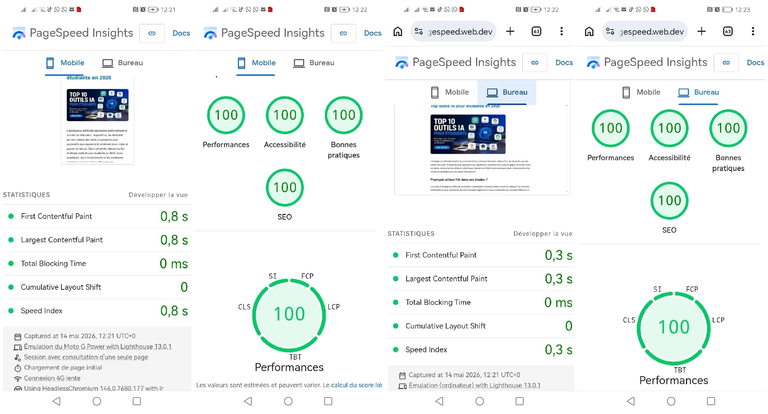Screen dimensions: 768x414
Task: Open Chrome three-dot menu in fourth screenshot
Action: [753, 31]
